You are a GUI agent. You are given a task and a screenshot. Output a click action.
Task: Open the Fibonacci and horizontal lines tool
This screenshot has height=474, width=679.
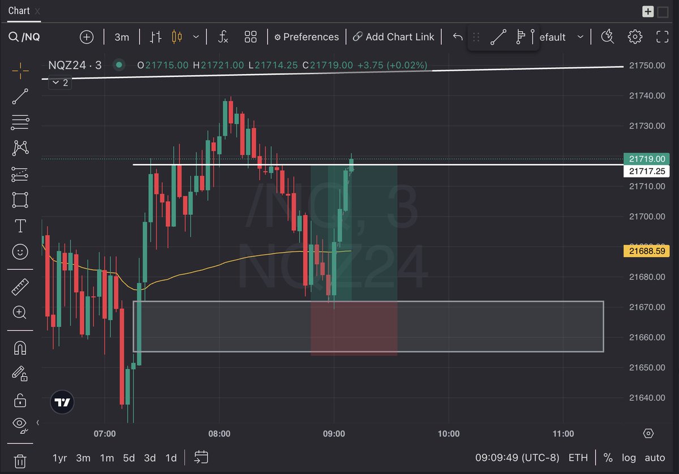(20, 122)
